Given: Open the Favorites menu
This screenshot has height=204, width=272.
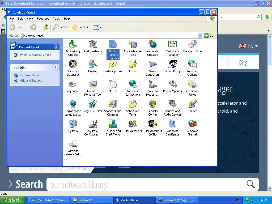Looking at the screenshot, I should 43,19.
